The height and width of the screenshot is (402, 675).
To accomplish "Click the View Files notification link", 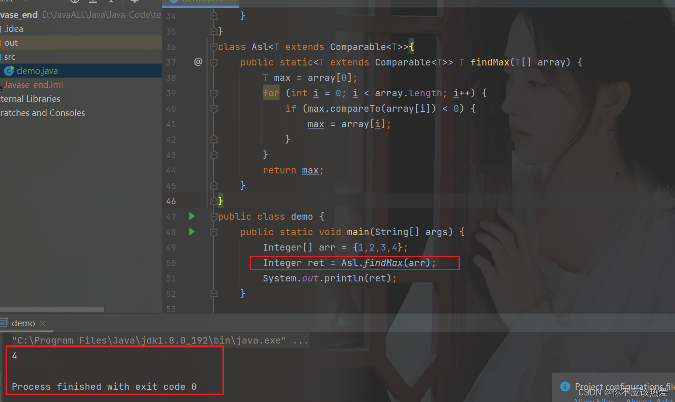I will [593, 400].
